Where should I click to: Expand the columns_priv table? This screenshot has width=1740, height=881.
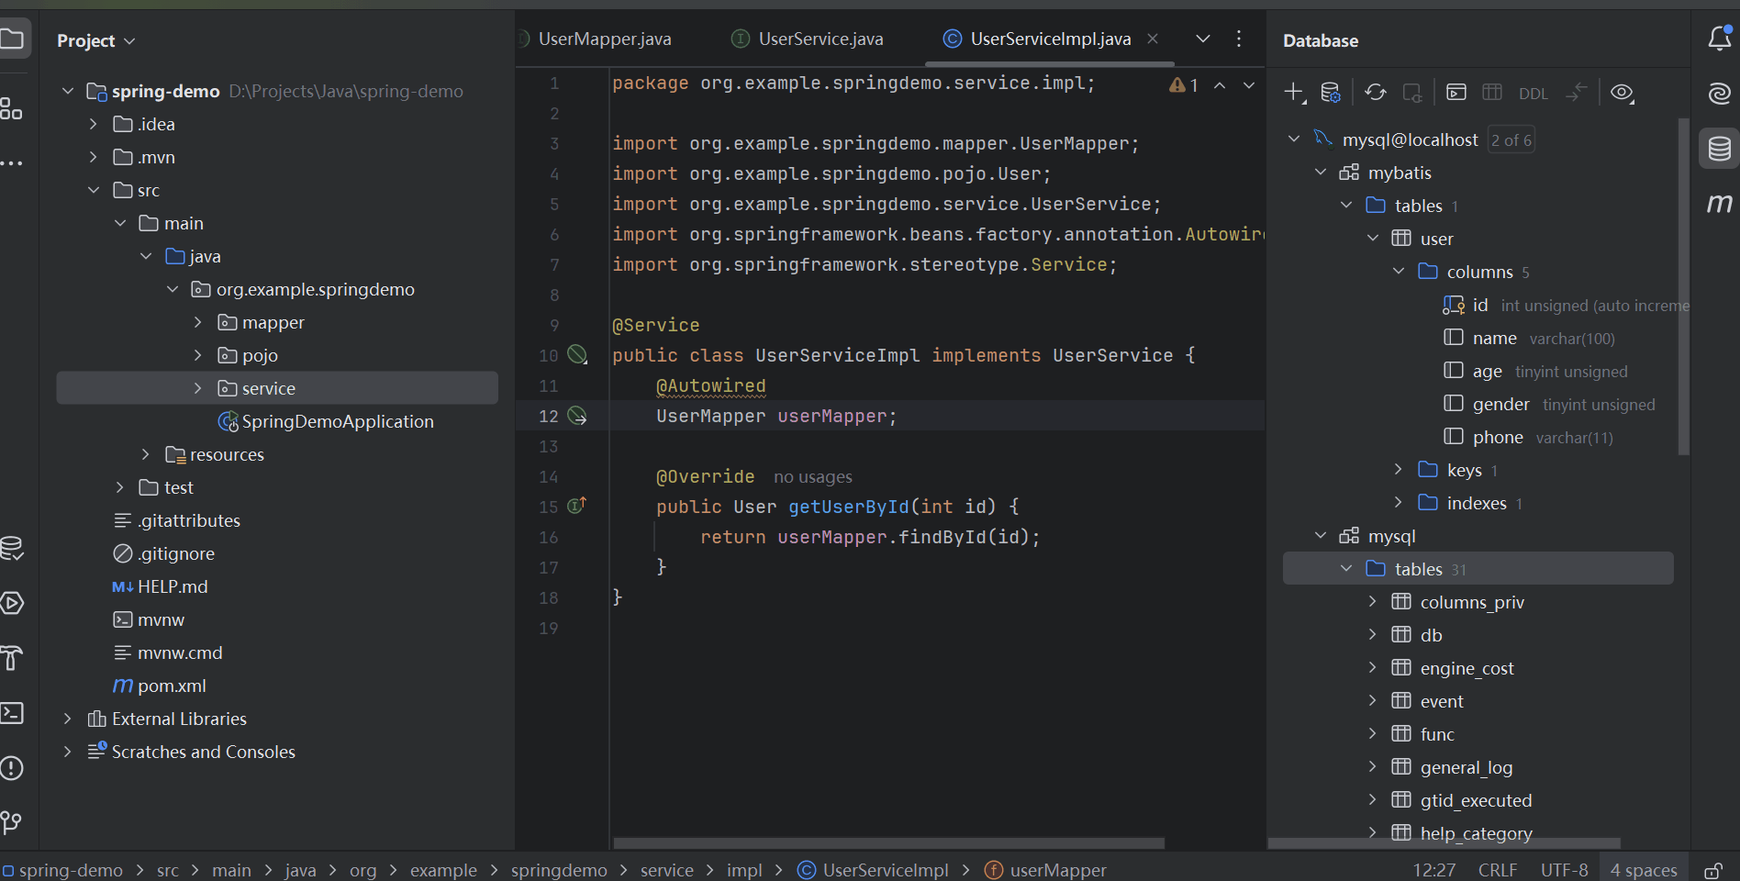click(x=1372, y=602)
